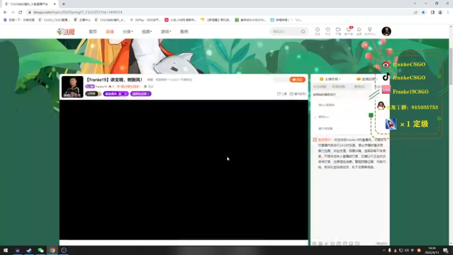Click the second purple badge button under the title
Image resolution: width=453 pixels, height=255 pixels.
pyautogui.click(x=140, y=93)
